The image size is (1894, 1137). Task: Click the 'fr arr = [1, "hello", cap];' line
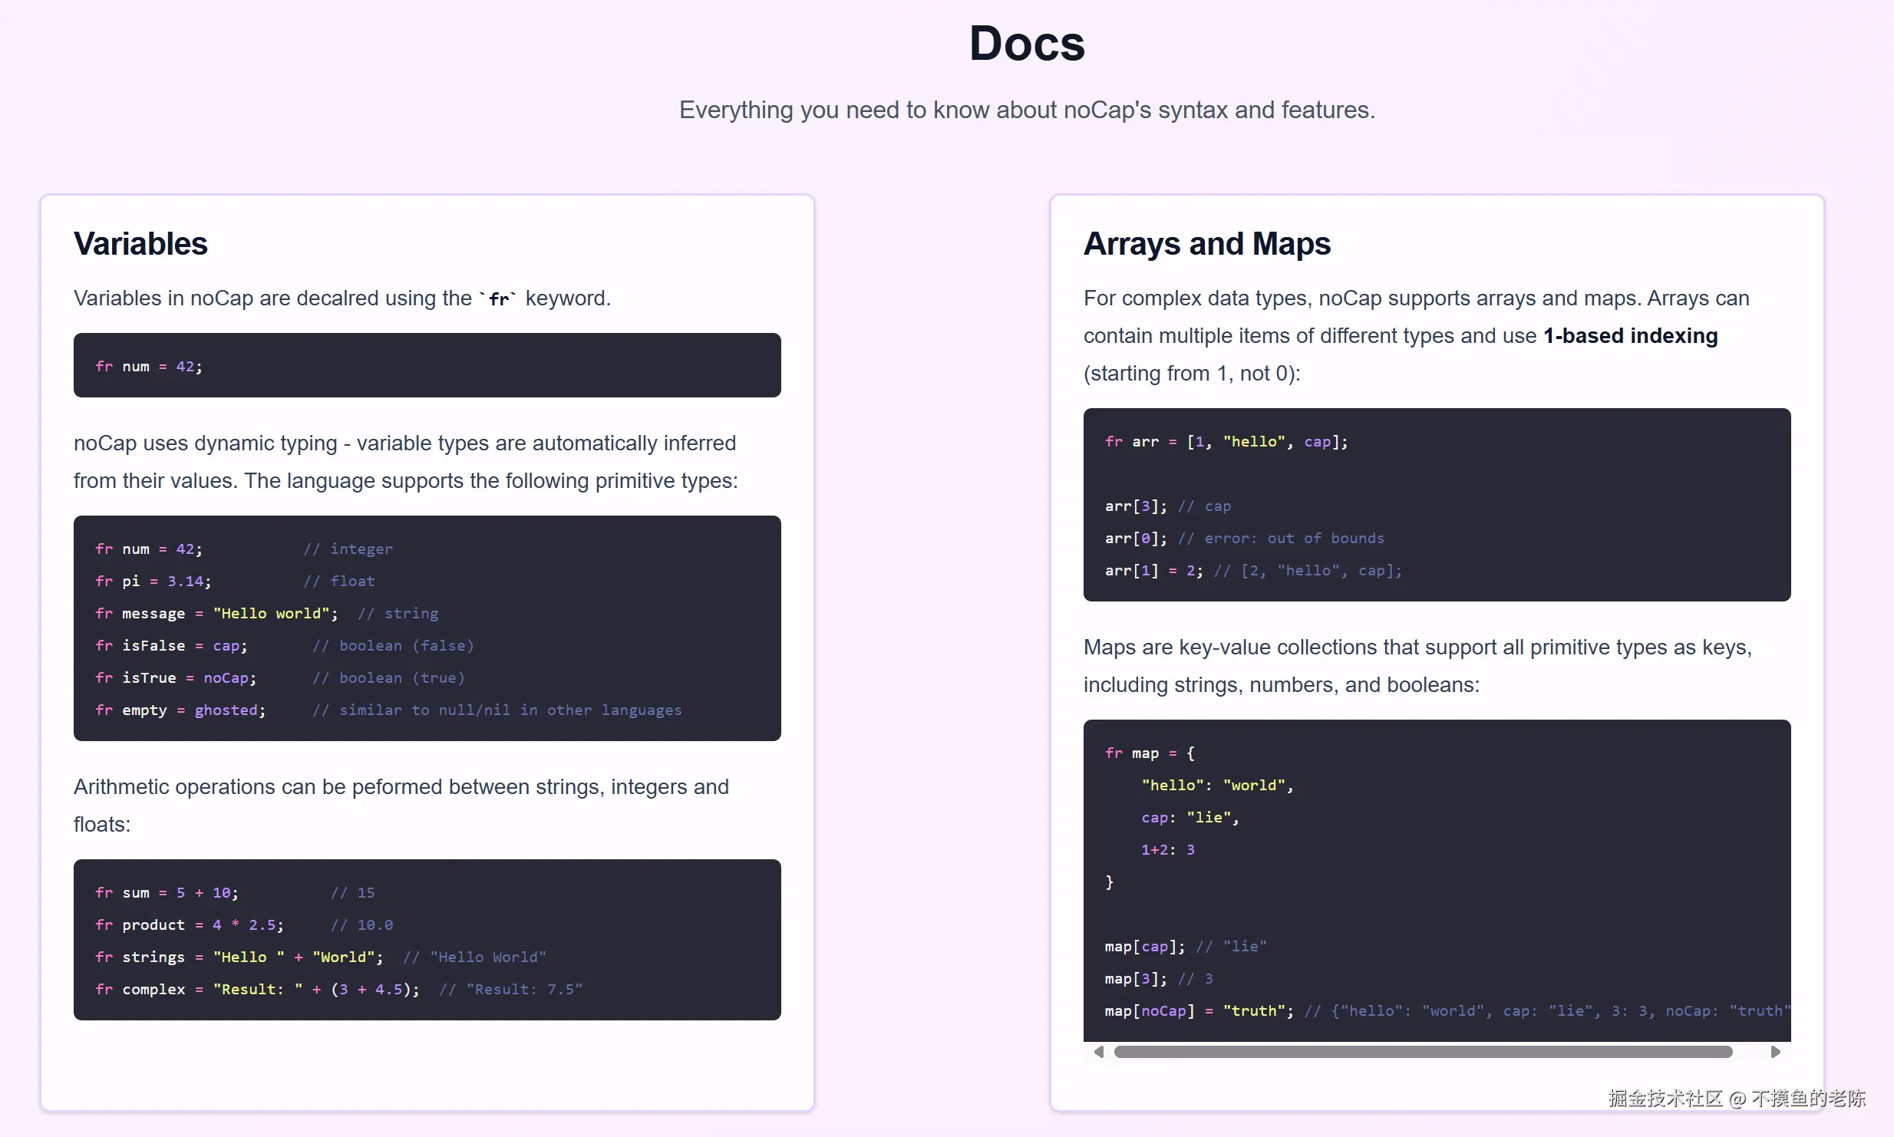click(x=1226, y=442)
